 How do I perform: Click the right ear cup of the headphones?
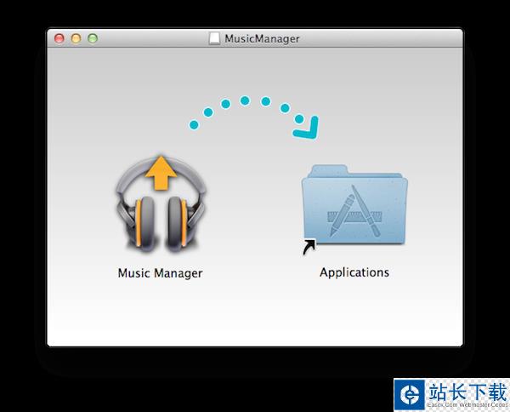pos(178,222)
